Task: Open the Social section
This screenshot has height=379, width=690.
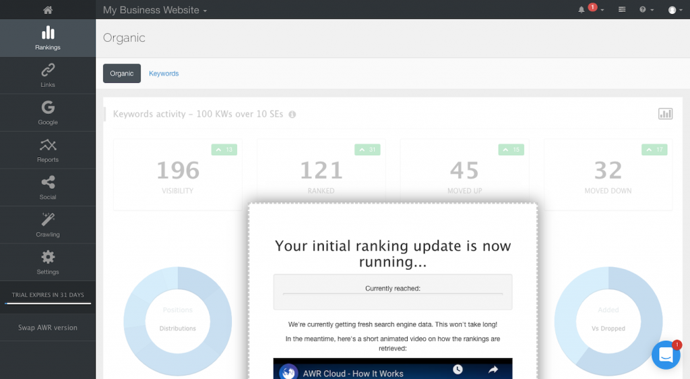Action: click(x=48, y=187)
